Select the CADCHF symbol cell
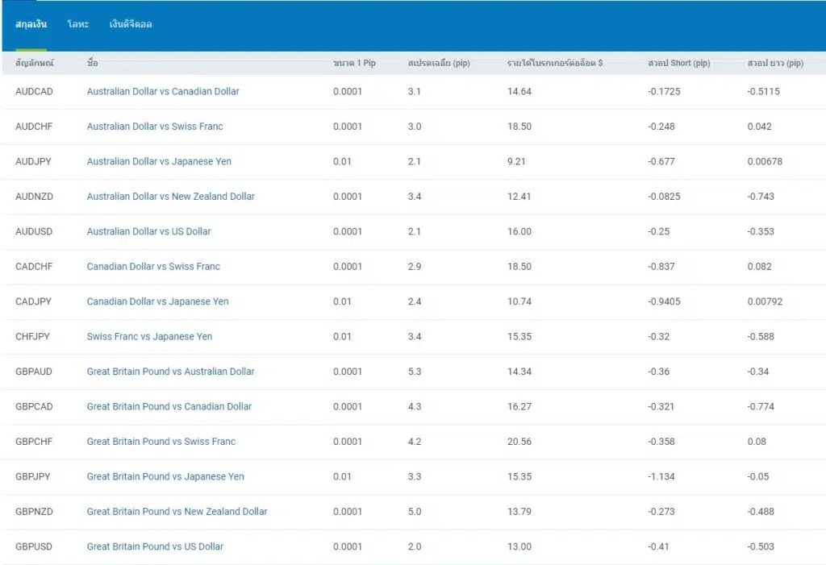The width and height of the screenshot is (826, 565). click(34, 267)
